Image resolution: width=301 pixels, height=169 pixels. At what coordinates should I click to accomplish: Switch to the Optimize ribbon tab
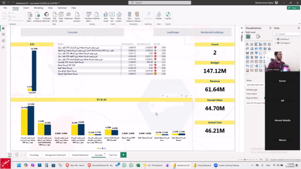point(62,8)
